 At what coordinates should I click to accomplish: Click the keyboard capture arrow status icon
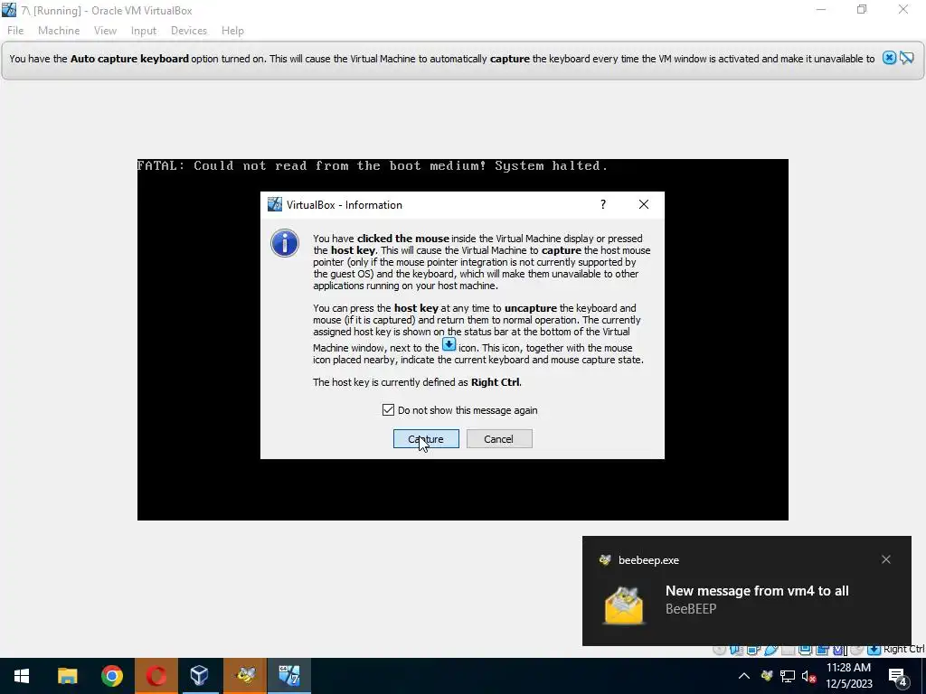(874, 649)
